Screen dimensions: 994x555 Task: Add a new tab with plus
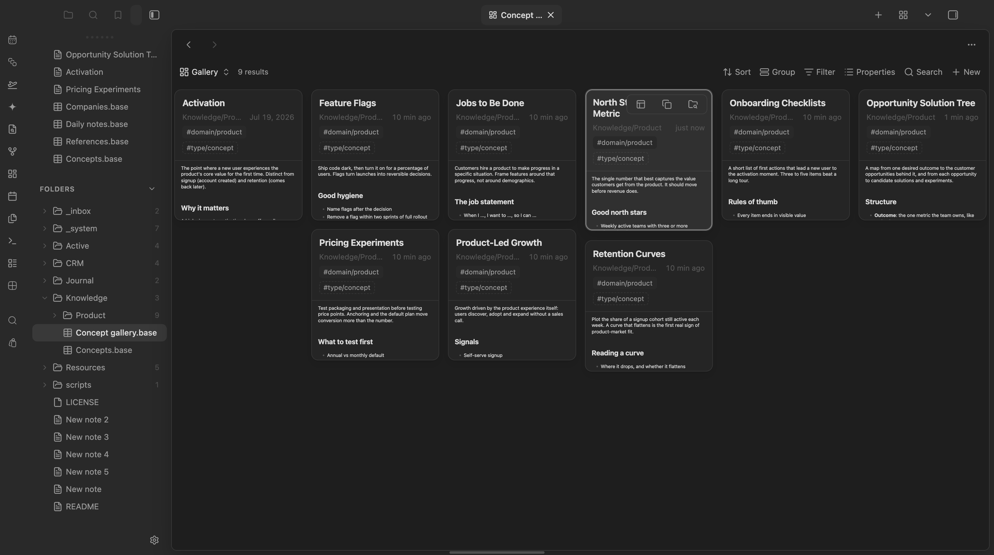(x=878, y=15)
